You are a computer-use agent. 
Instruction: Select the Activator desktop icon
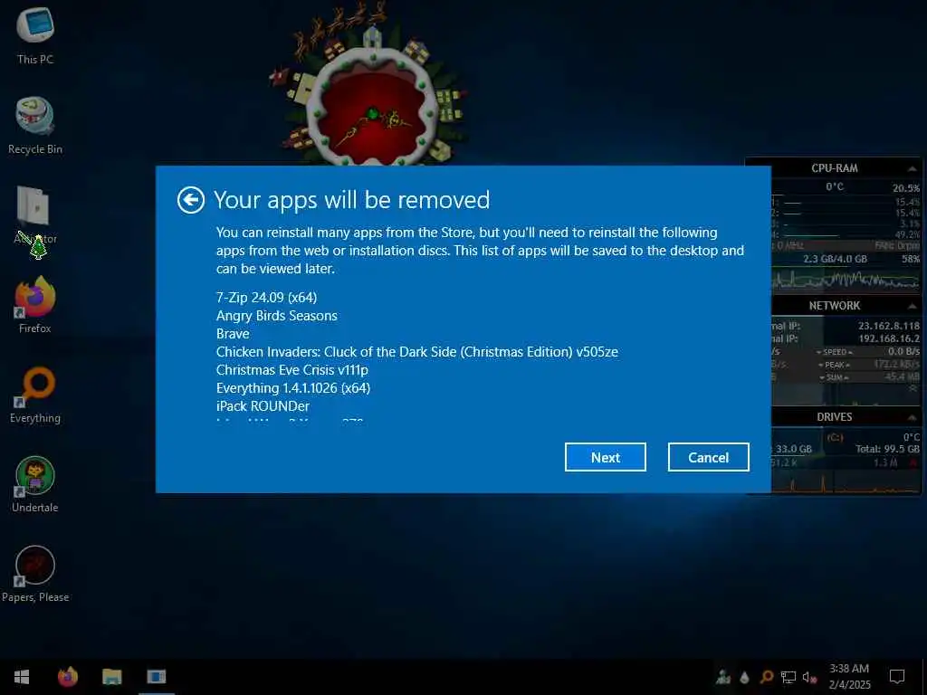pos(35,215)
